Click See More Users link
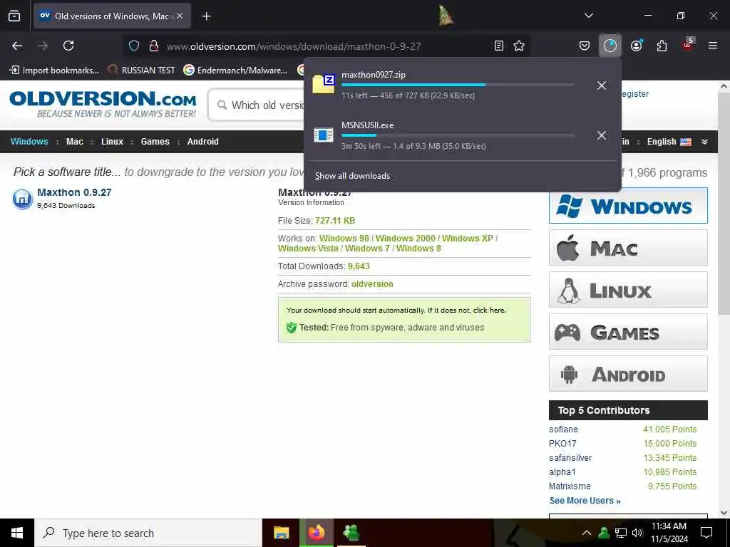Image resolution: width=730 pixels, height=547 pixels. [585, 501]
